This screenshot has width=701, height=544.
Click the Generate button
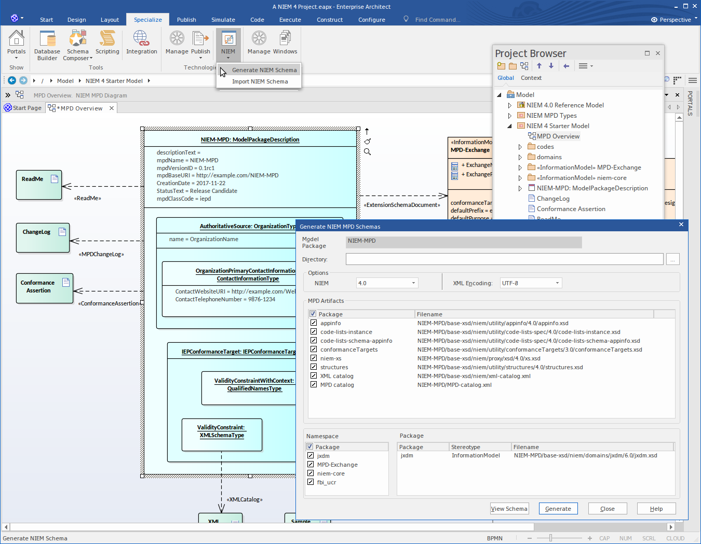558,509
